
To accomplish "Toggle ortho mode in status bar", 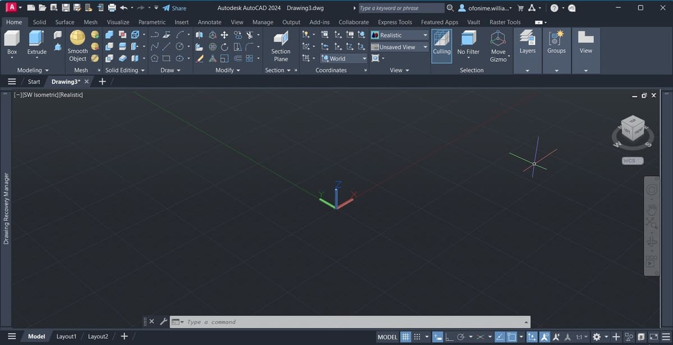I will pos(449,337).
